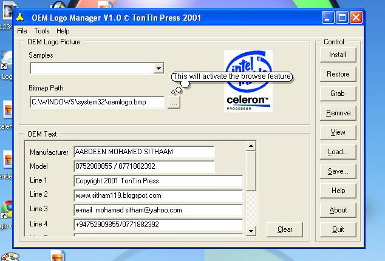Open the Help menu in menu bar
Viewport: 385px width, 261px height.
tap(63, 31)
